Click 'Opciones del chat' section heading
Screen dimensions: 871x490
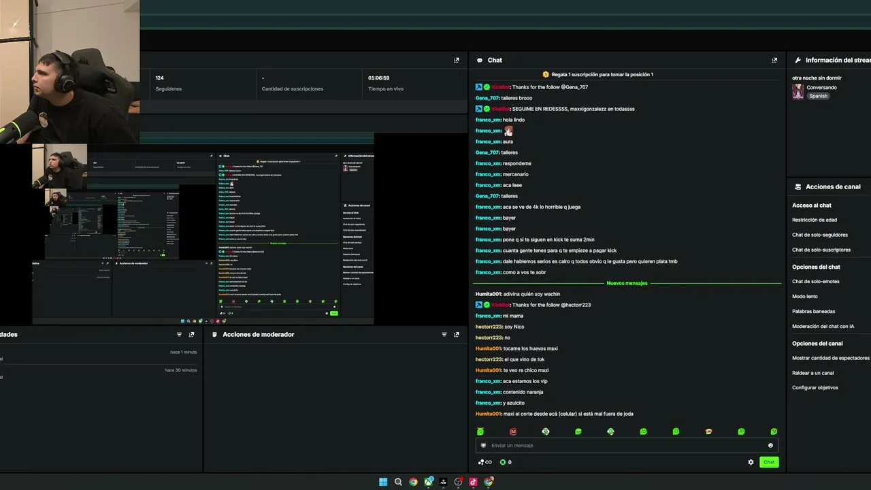point(816,267)
